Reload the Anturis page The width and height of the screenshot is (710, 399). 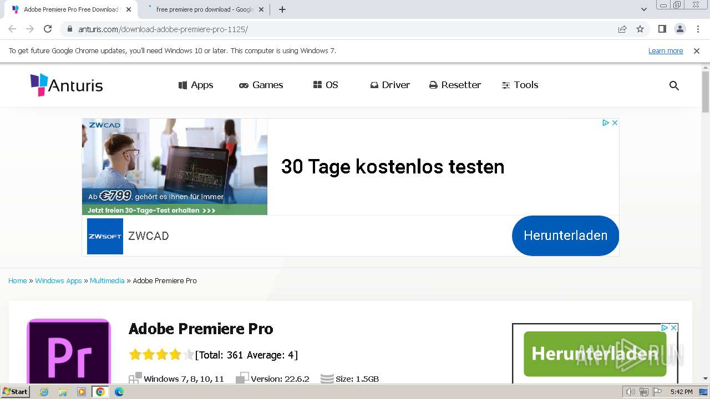pos(48,29)
